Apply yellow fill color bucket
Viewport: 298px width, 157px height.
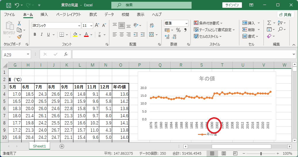(x=75, y=35)
